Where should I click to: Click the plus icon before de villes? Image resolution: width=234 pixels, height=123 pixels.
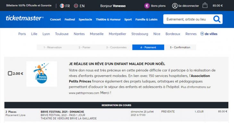pos(202,34)
